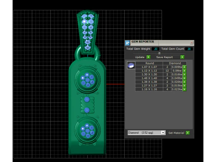Click green arrow for 1.16 X 1.16 row
Image resolution: width=216 pixels, height=162 pixels.
pos(184,89)
